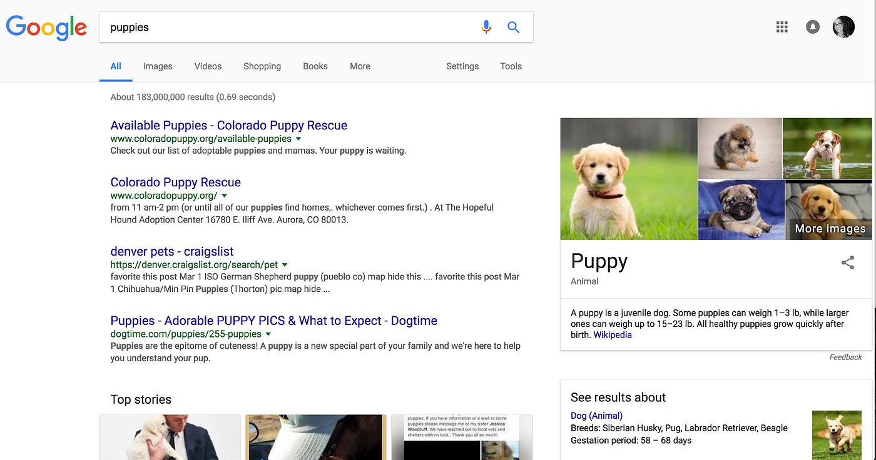Viewport: 876px width, 460px height.
Task: Switch to the Shopping tab
Action: point(262,66)
